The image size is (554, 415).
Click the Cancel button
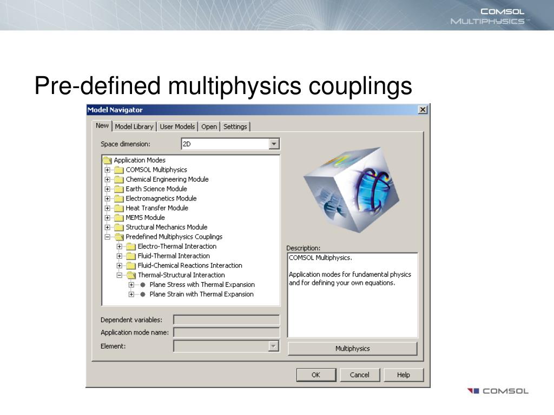coord(360,375)
